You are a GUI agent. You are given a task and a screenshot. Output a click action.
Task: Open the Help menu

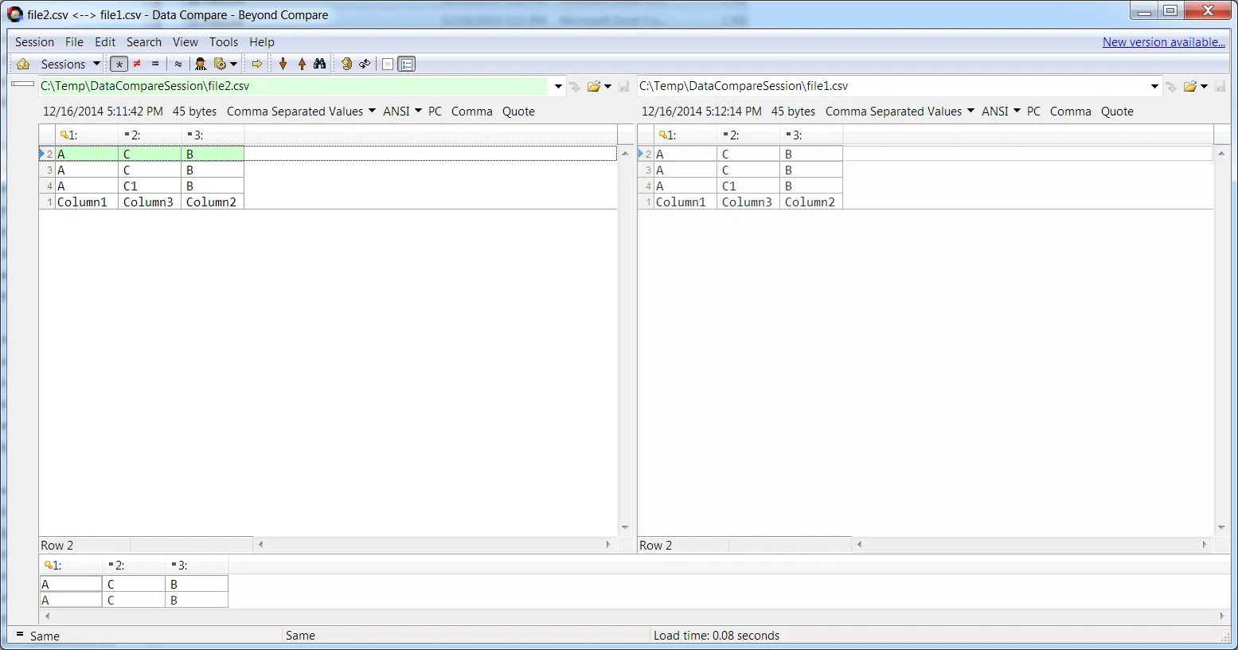point(262,42)
